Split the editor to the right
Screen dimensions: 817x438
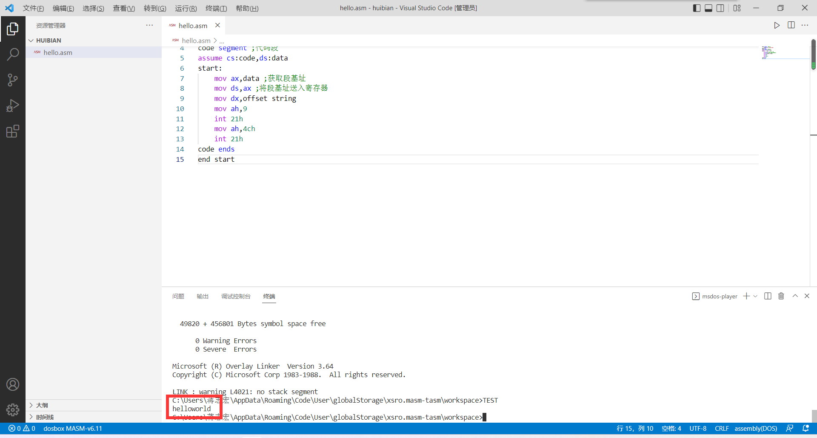click(791, 25)
